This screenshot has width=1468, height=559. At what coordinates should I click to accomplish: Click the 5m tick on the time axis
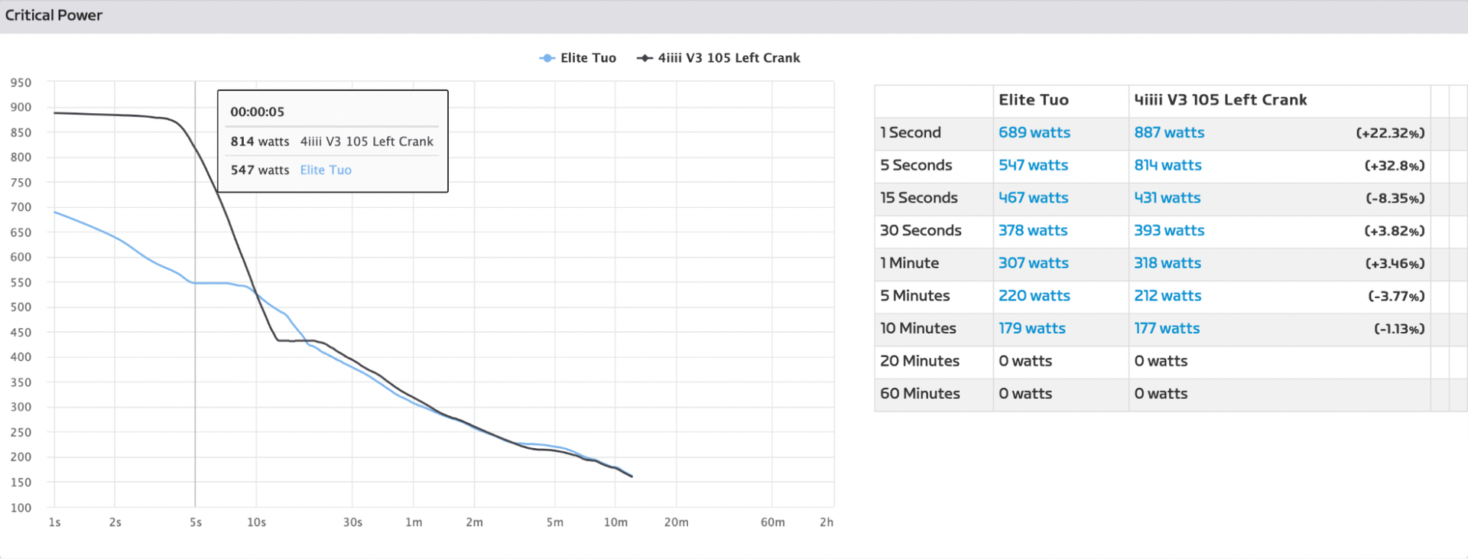(x=555, y=522)
